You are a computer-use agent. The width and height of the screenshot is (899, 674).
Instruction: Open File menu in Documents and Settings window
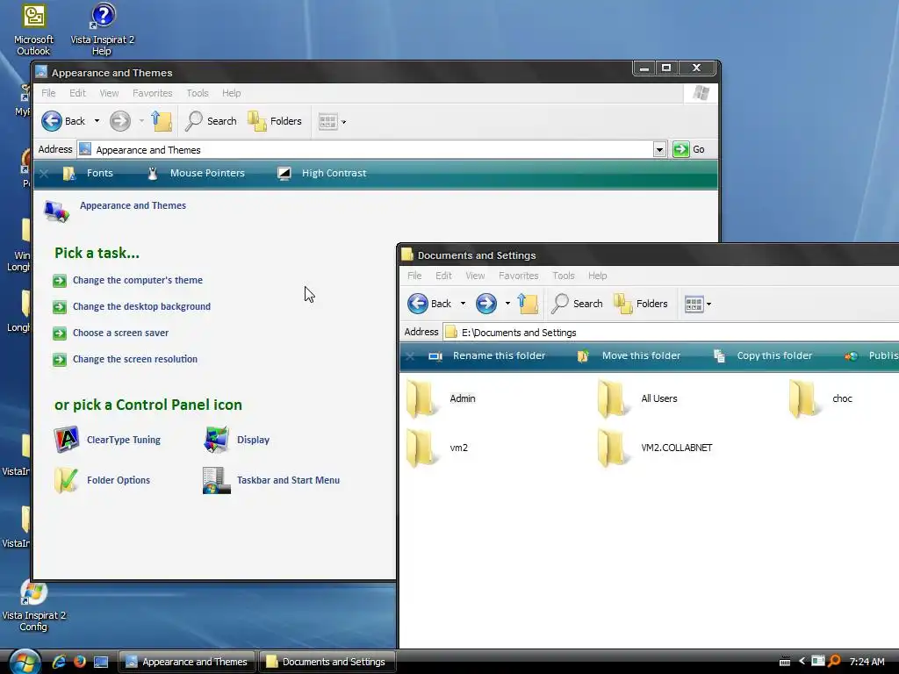(414, 276)
